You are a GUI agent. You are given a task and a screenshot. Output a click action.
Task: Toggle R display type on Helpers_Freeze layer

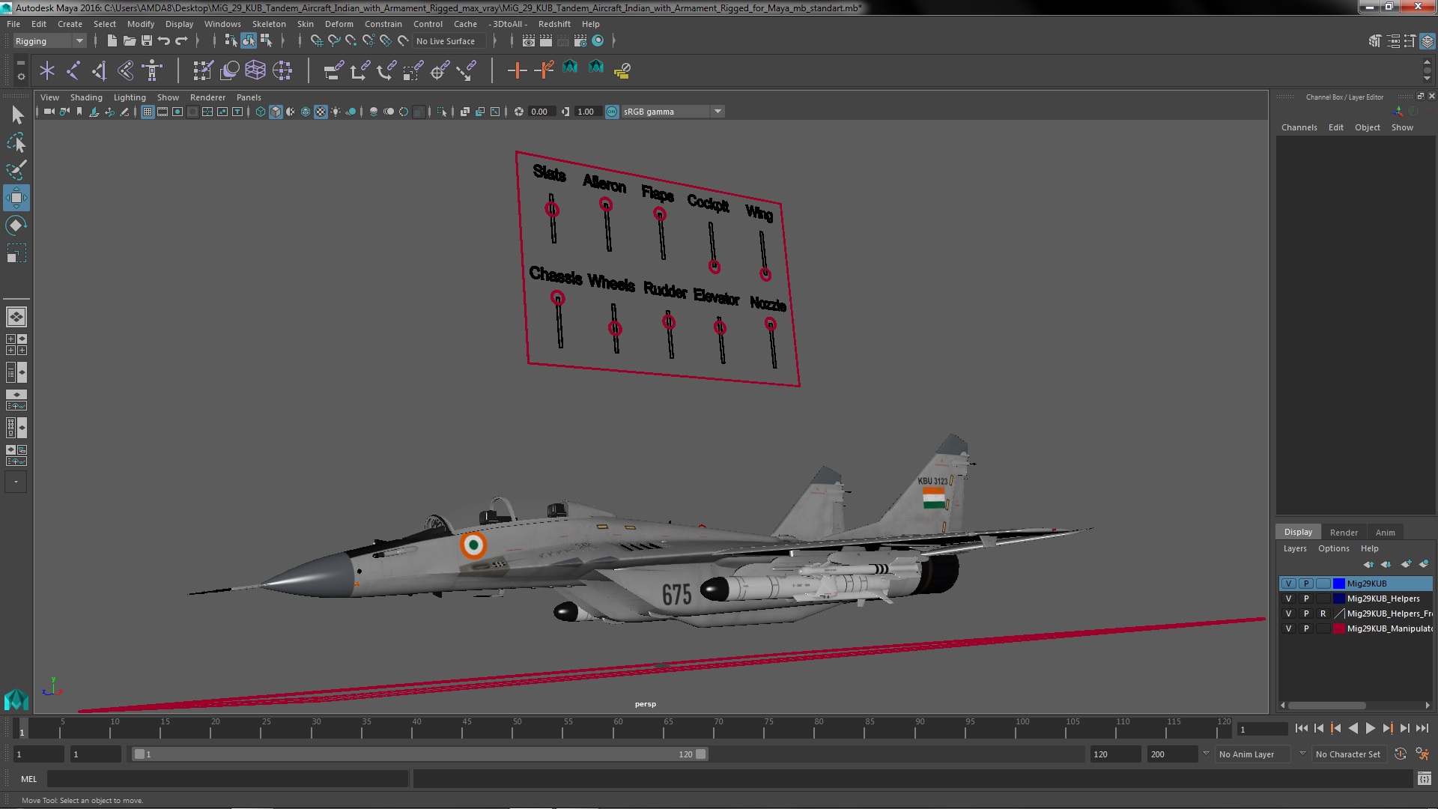(1323, 613)
